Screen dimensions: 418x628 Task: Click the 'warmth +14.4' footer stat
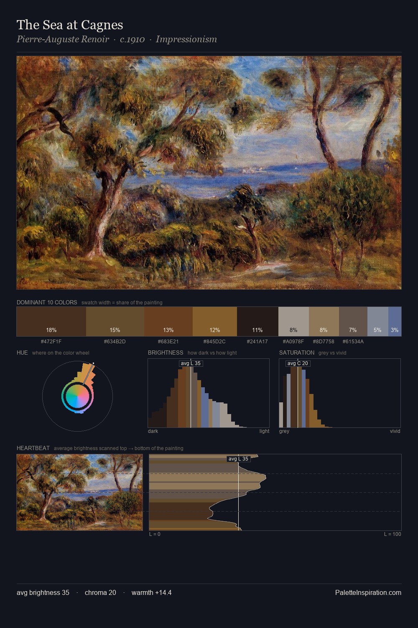click(x=152, y=592)
